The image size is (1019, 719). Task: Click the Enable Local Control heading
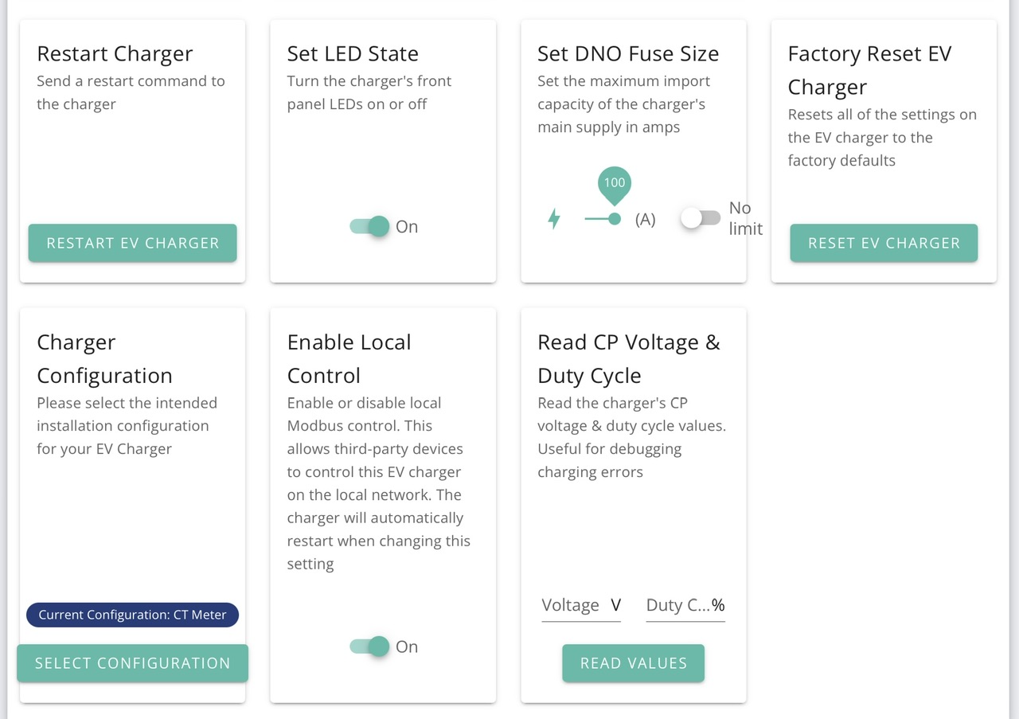[x=349, y=359]
